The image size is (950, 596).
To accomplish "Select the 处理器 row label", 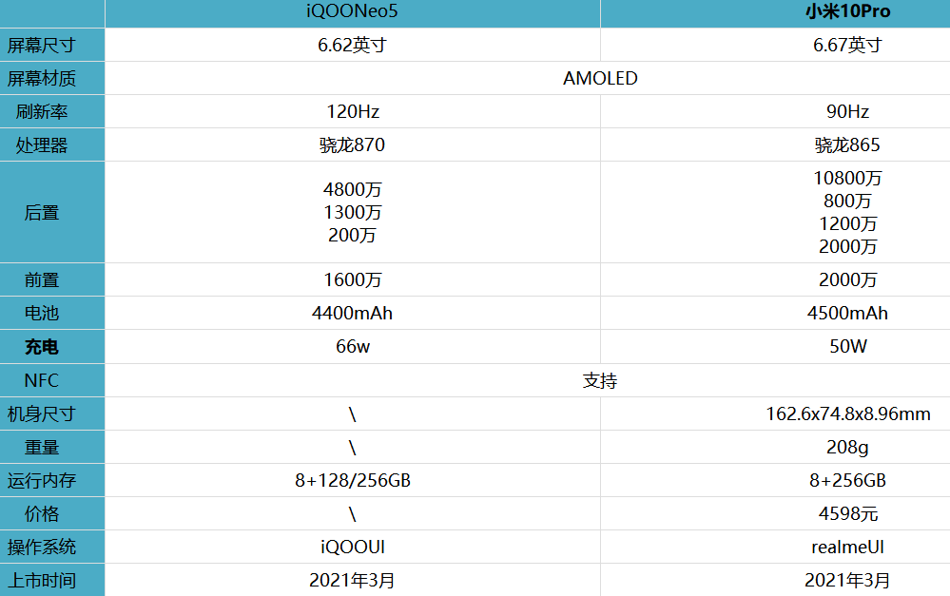I will pos(41,144).
